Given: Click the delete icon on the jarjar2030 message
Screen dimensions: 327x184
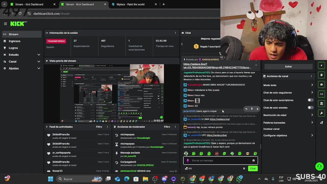Looking at the screenshot, I should point(258,109).
